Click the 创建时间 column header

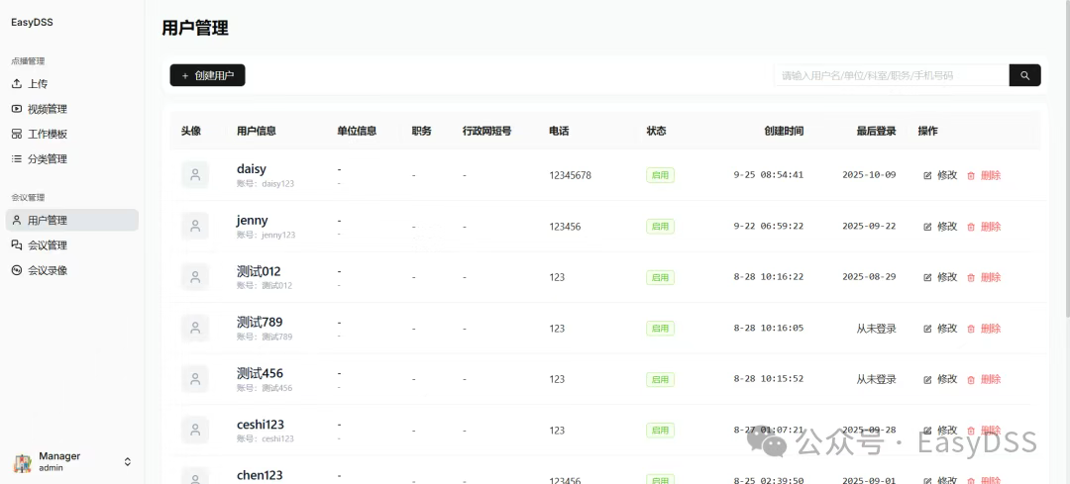point(784,131)
